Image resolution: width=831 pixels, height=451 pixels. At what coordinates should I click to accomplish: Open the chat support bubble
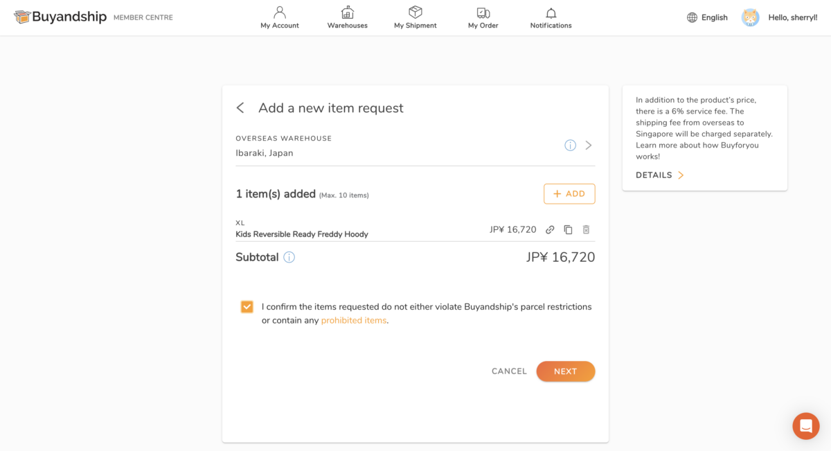[x=805, y=426]
